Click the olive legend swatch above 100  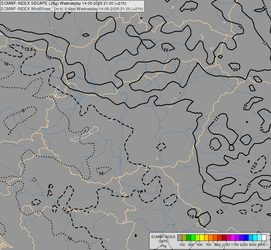[184, 237]
